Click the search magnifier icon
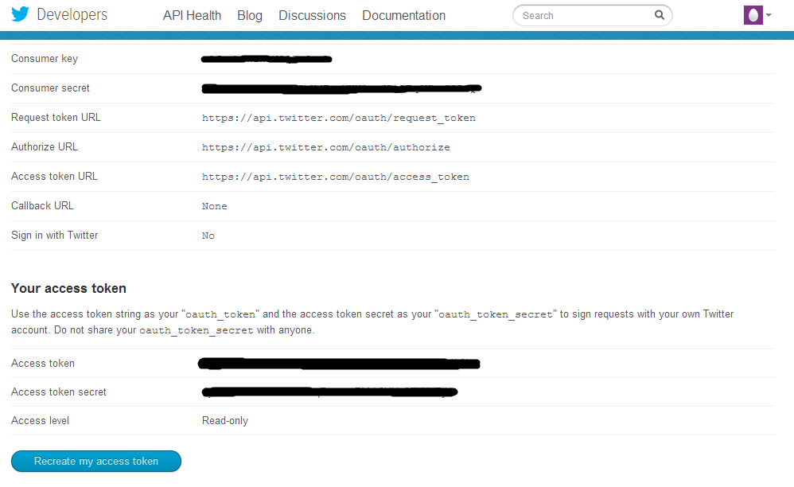794x487 pixels. coord(659,15)
